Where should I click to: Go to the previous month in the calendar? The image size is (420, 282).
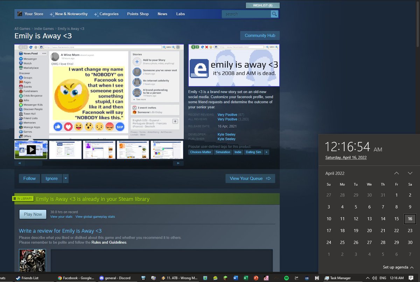point(397,173)
